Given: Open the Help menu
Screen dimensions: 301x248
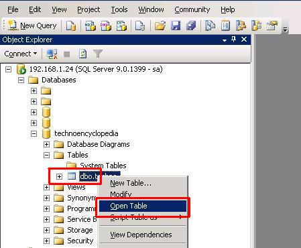Looking at the screenshot, I should click(228, 9).
